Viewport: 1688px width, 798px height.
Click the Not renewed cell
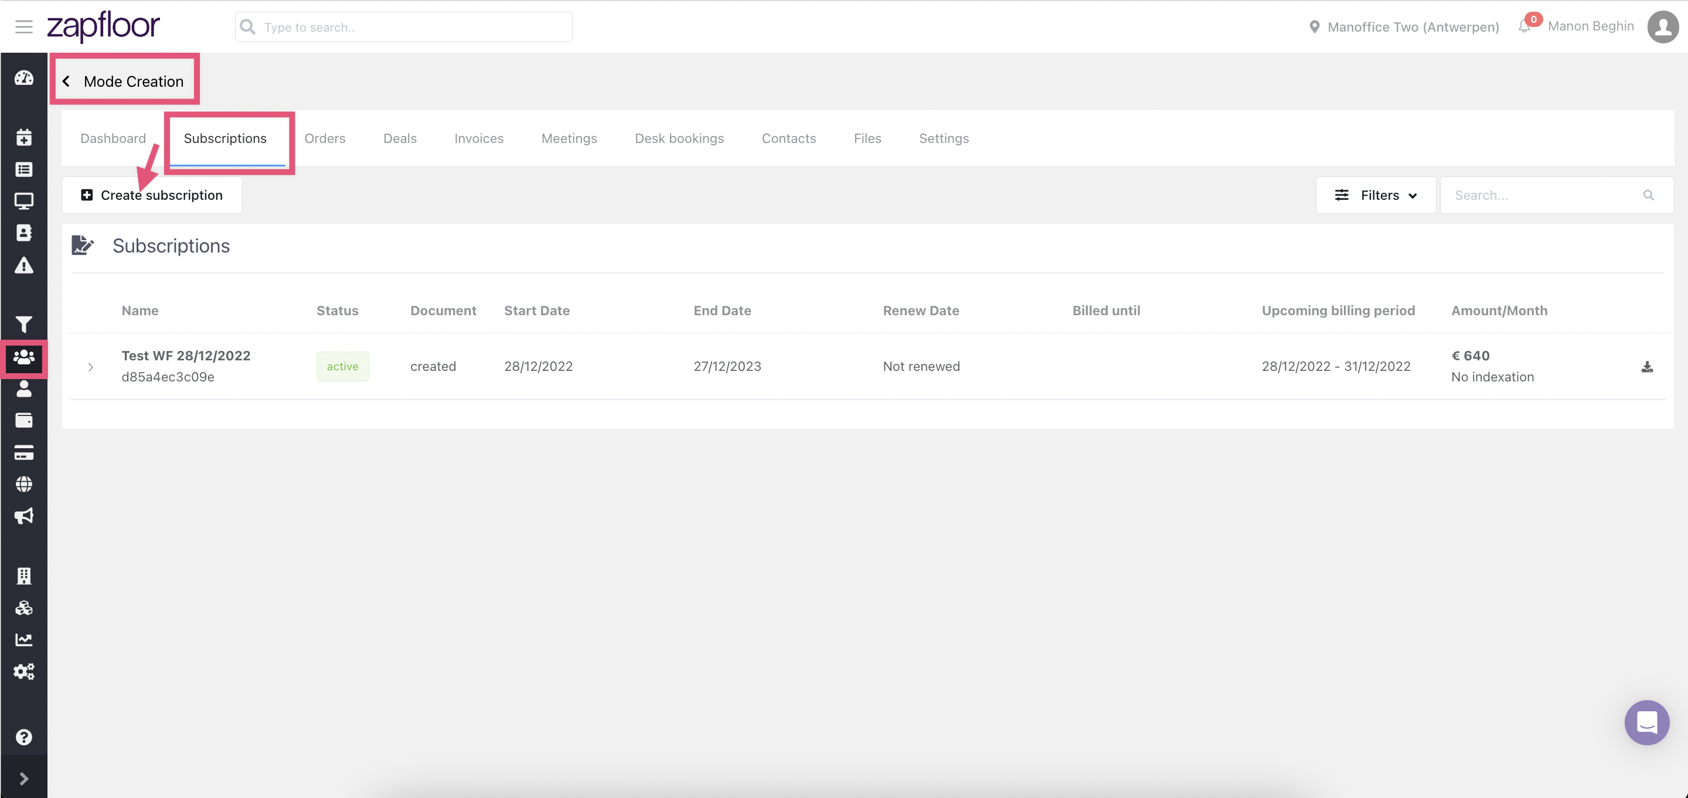(921, 367)
